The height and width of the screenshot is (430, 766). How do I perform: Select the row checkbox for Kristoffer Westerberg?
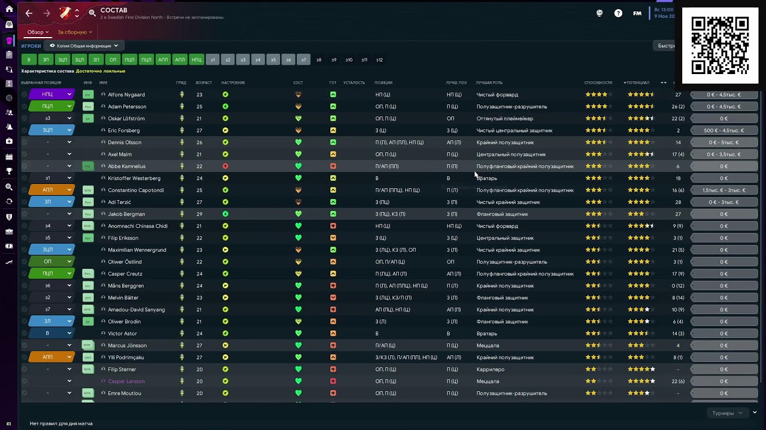(x=25, y=178)
